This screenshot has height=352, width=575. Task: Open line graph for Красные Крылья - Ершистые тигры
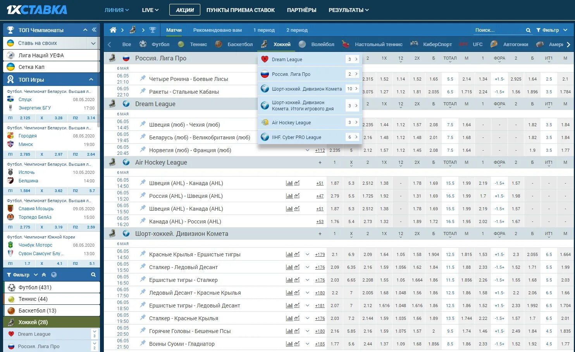click(297, 254)
